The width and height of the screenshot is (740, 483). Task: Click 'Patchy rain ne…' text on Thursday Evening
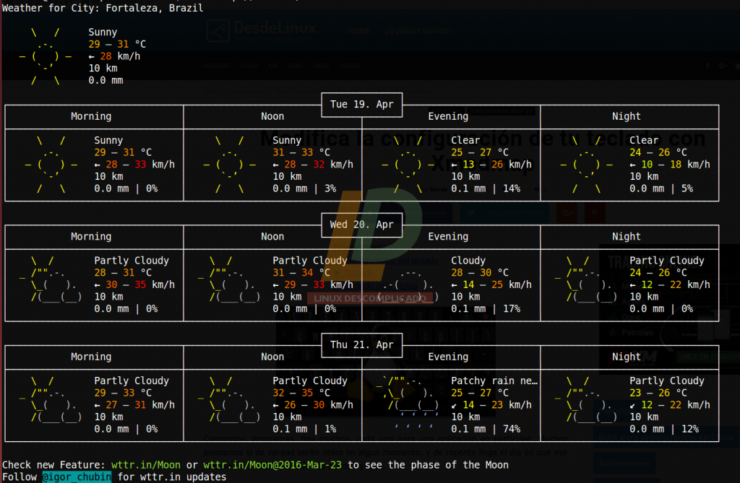[494, 380]
